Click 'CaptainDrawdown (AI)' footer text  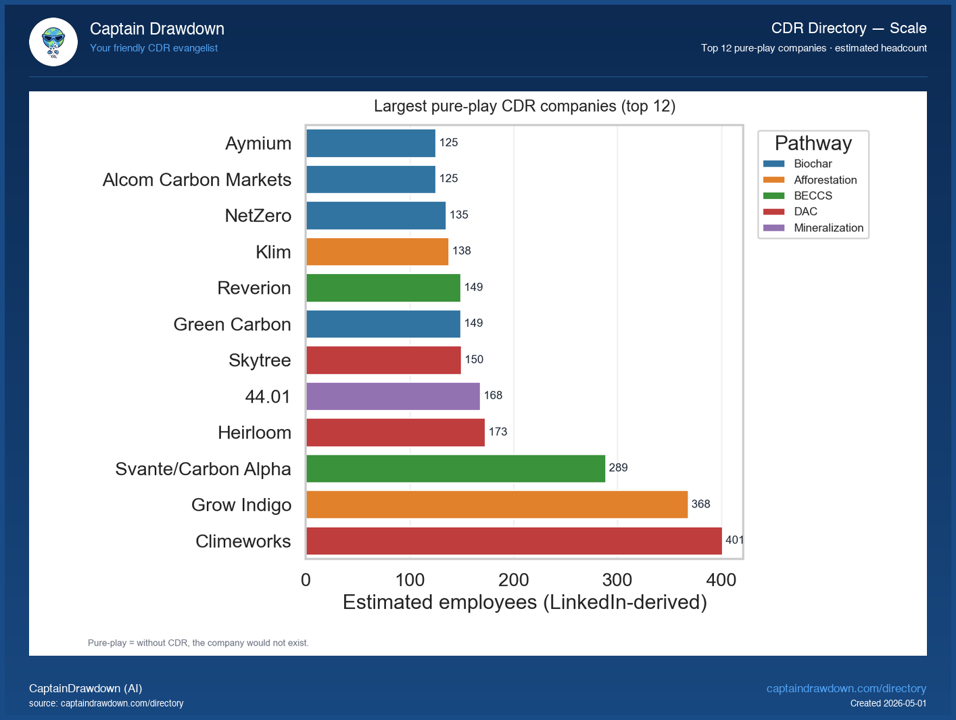(x=85, y=688)
